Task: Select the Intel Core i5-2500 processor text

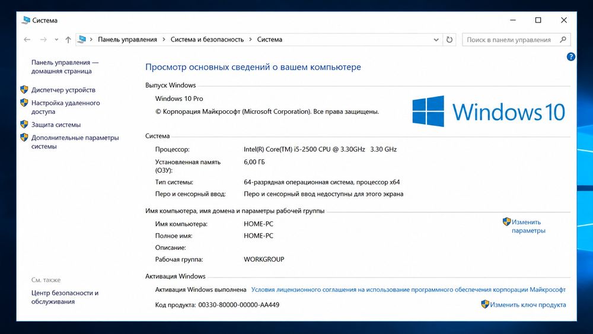Action: click(320, 149)
